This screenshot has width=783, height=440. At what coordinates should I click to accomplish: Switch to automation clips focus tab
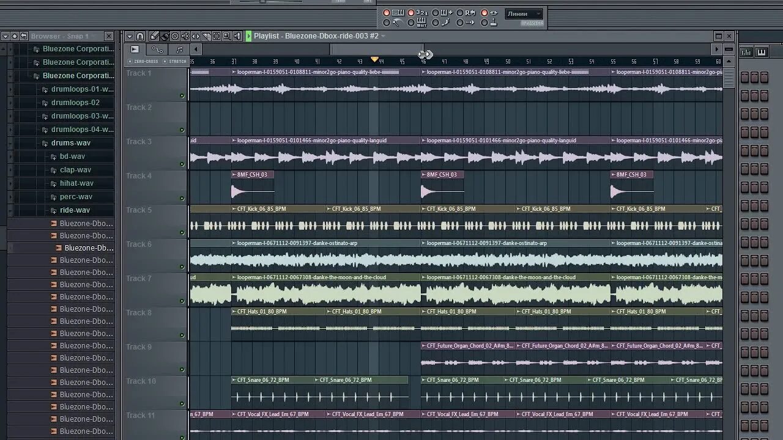coord(157,50)
